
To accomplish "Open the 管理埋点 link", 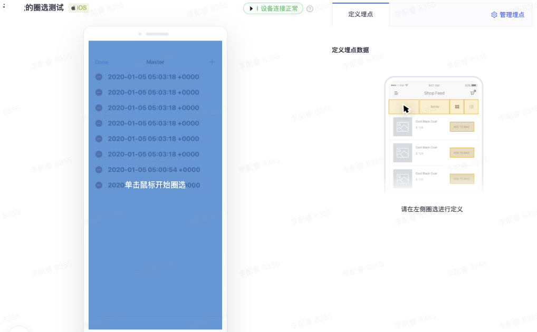I will pos(512,15).
